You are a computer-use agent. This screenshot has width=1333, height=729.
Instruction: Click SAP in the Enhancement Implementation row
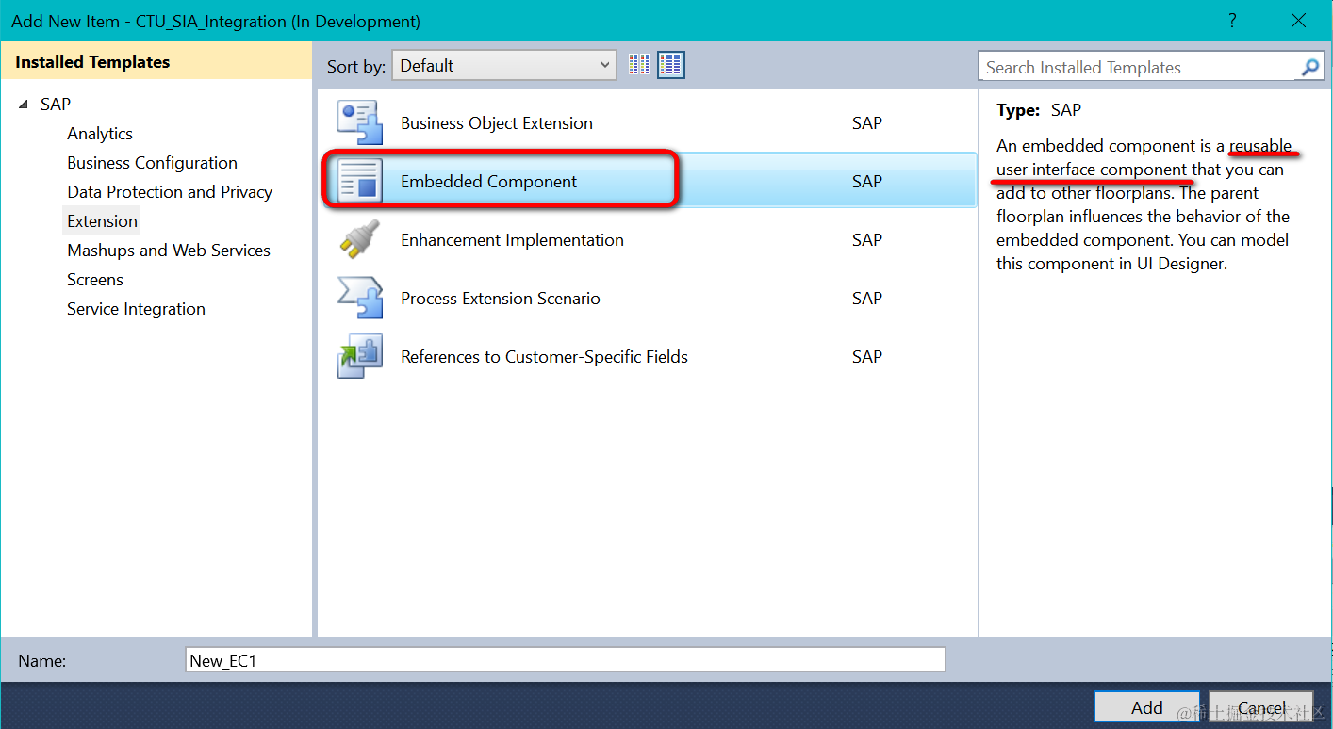[x=867, y=240]
